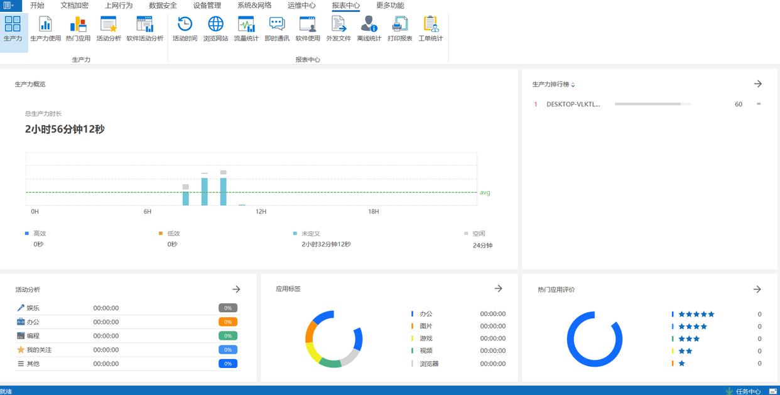
Task: Toggle the 未定义 legend item in chart
Action: [310, 234]
